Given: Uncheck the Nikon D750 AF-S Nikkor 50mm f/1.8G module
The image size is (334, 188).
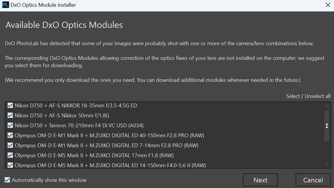Looking at the screenshot, I should click(x=10, y=115).
